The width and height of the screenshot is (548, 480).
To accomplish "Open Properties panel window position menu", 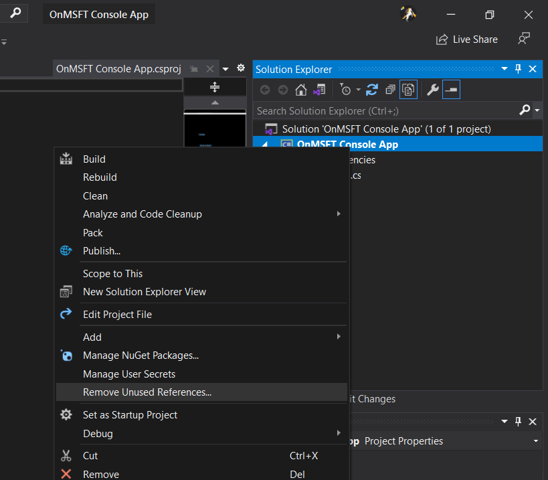I will click(505, 421).
